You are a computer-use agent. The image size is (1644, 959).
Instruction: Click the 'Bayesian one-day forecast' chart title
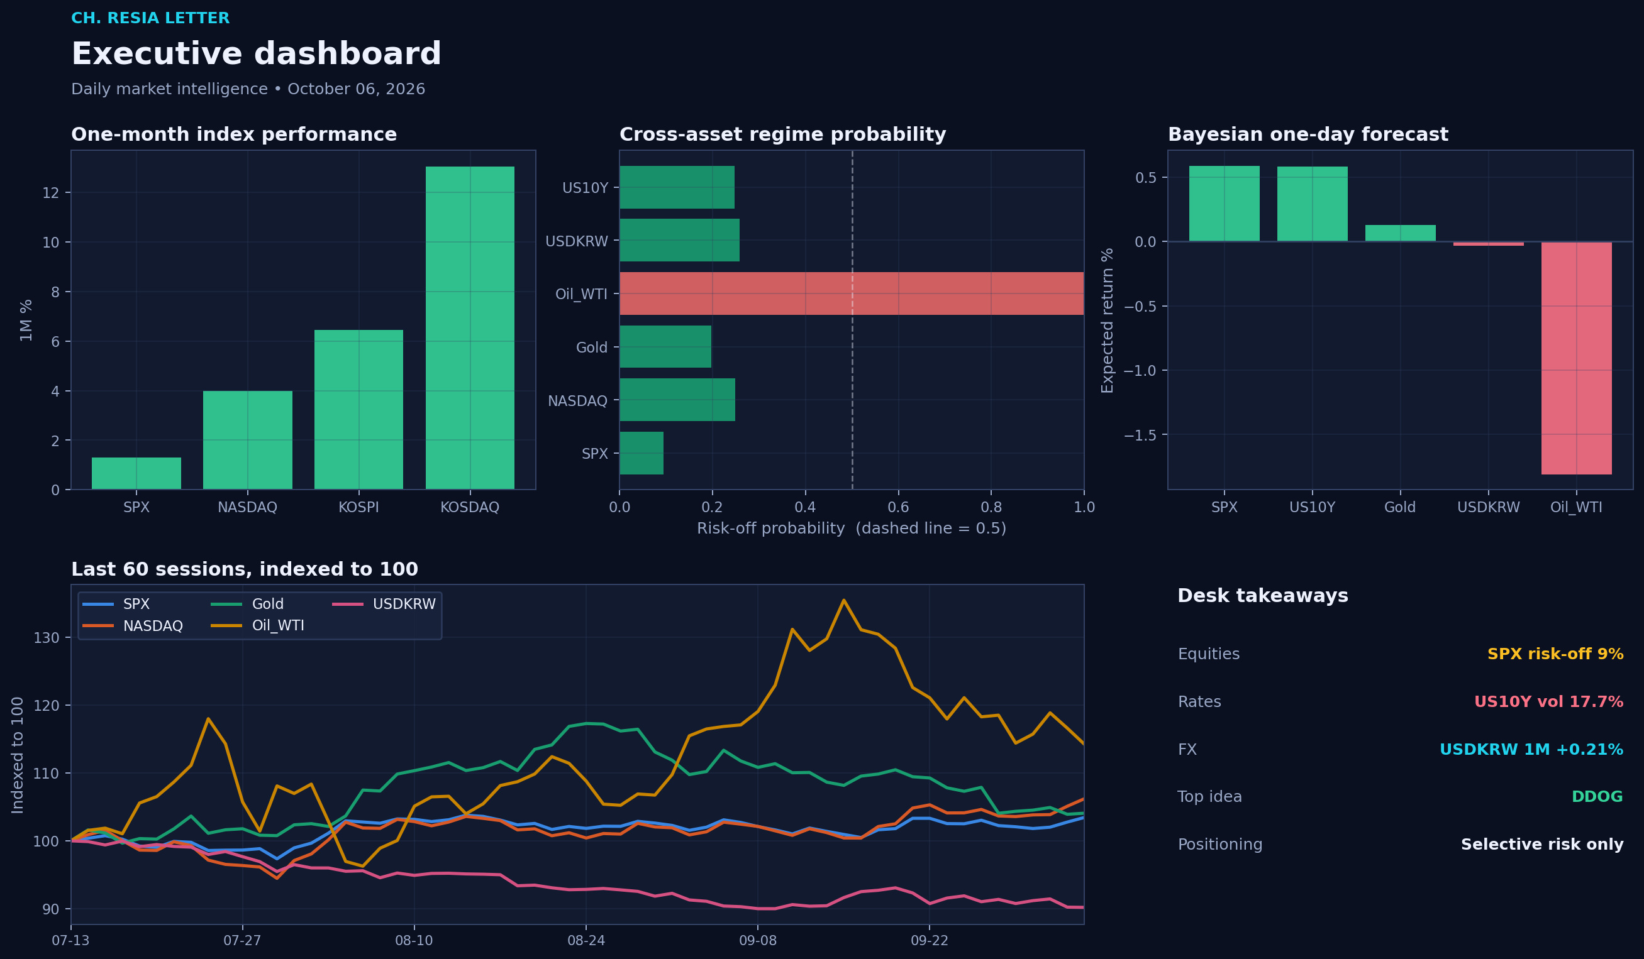point(1308,134)
